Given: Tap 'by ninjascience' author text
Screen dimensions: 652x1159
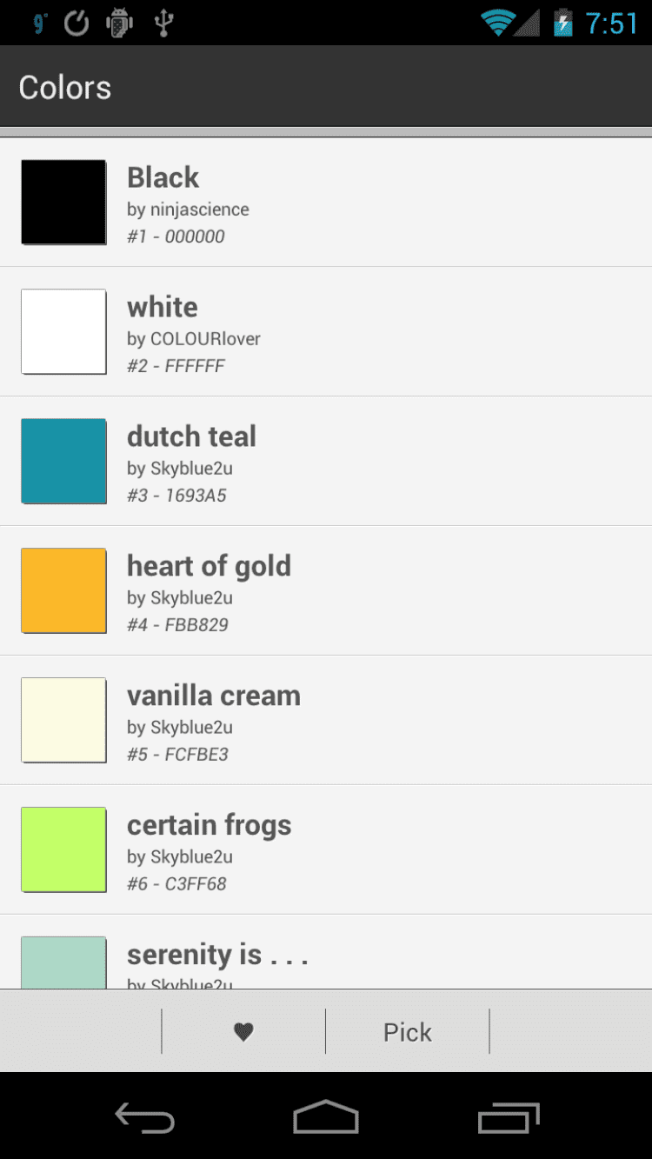Looking at the screenshot, I should tap(188, 210).
